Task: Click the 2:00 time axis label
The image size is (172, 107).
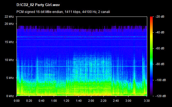Action: tap(91, 101)
